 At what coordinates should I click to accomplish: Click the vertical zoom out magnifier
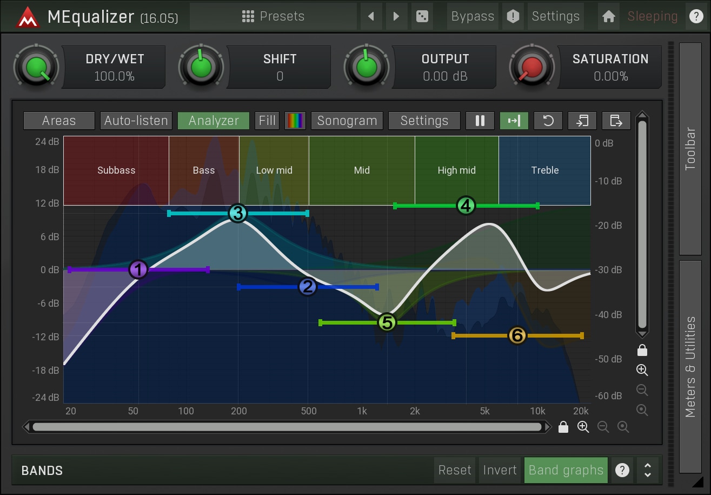tap(642, 390)
